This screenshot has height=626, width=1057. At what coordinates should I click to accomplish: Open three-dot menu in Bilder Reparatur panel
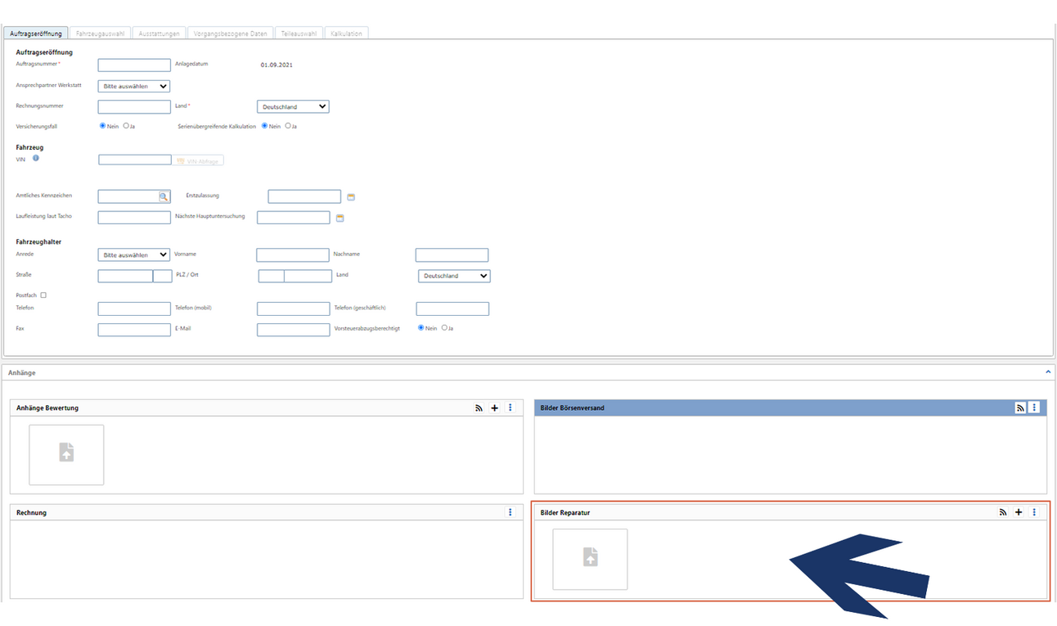[x=1034, y=512]
